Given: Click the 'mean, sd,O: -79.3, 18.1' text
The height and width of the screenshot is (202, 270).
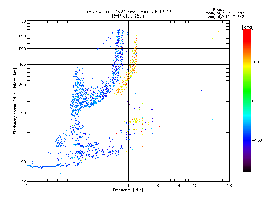Looking at the screenshot, I should point(225,13).
